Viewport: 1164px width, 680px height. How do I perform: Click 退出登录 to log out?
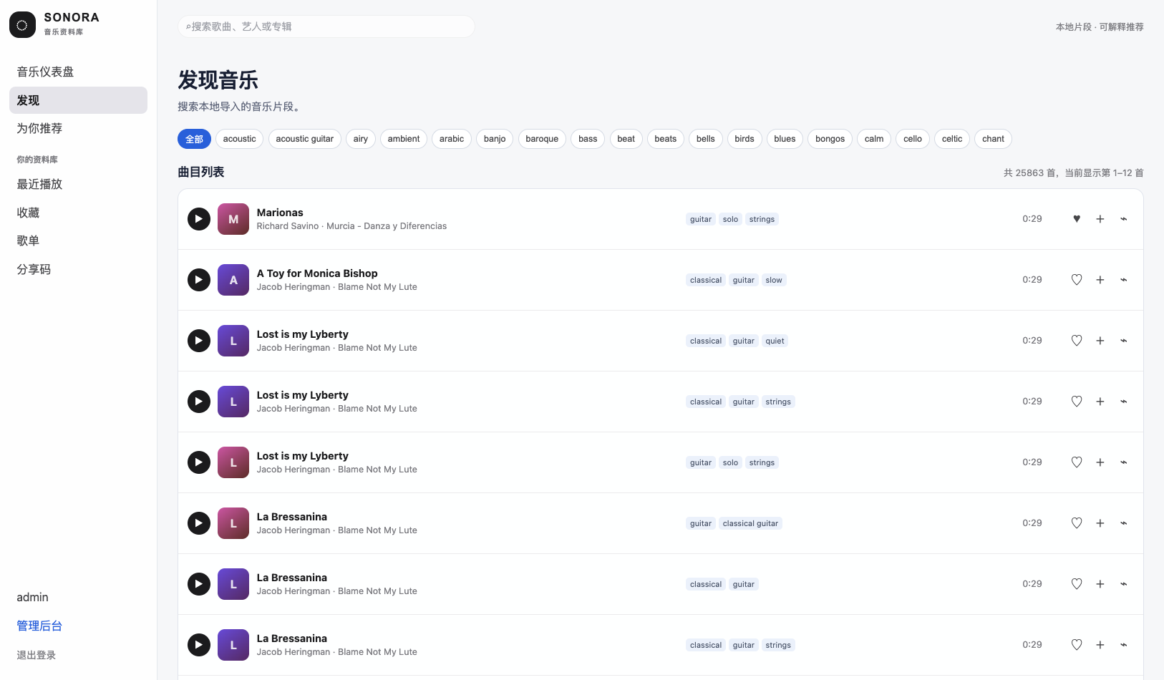[x=36, y=655]
